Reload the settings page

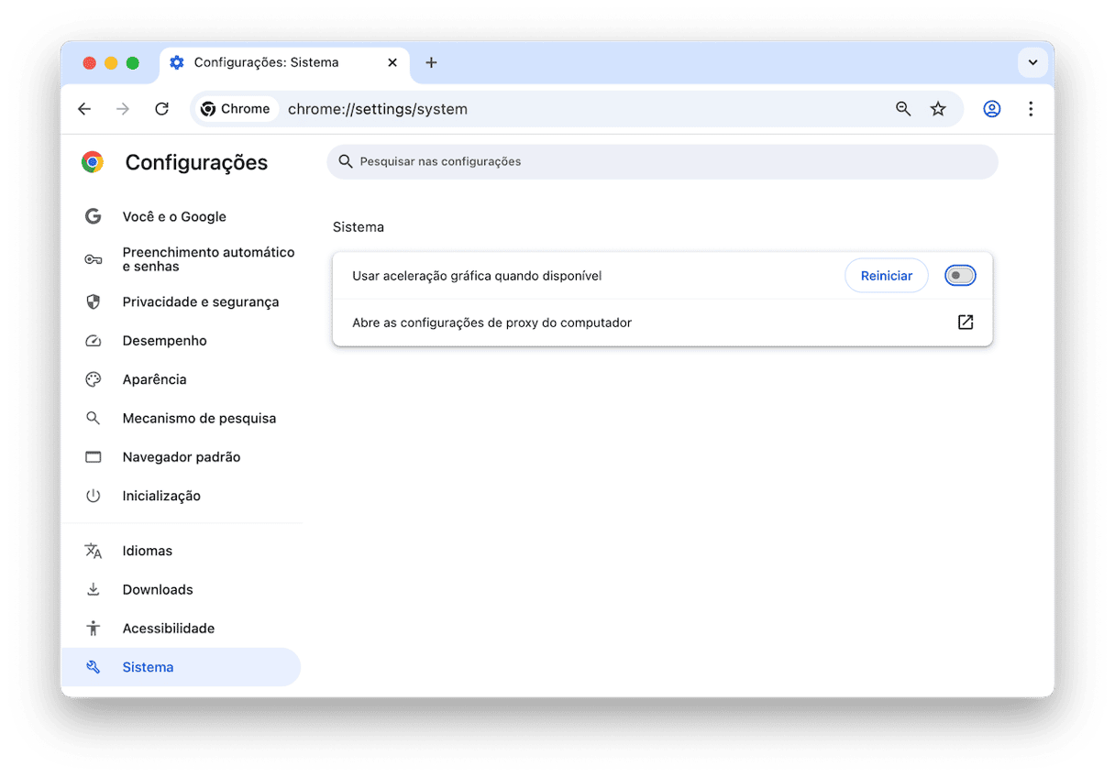[x=162, y=109]
